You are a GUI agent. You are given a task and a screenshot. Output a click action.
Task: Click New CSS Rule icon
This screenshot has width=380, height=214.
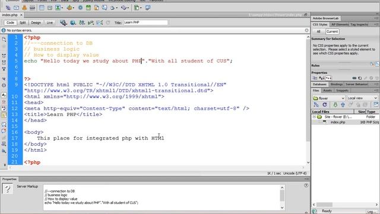(x=360, y=78)
